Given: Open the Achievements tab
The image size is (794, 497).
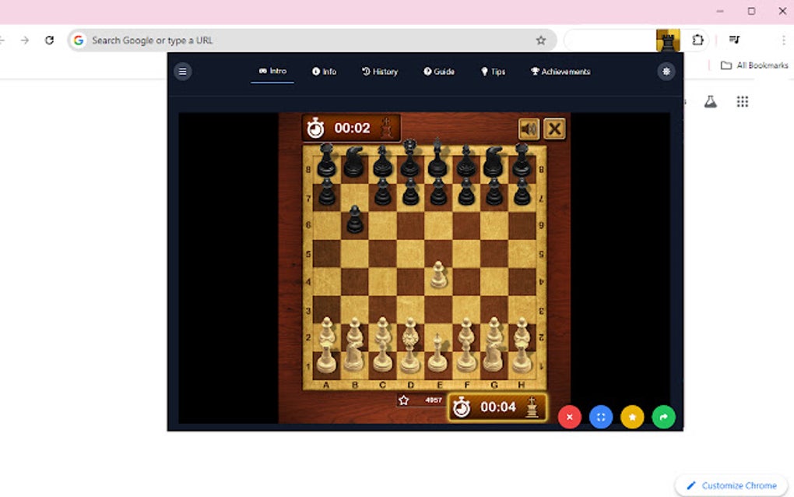Looking at the screenshot, I should point(562,71).
